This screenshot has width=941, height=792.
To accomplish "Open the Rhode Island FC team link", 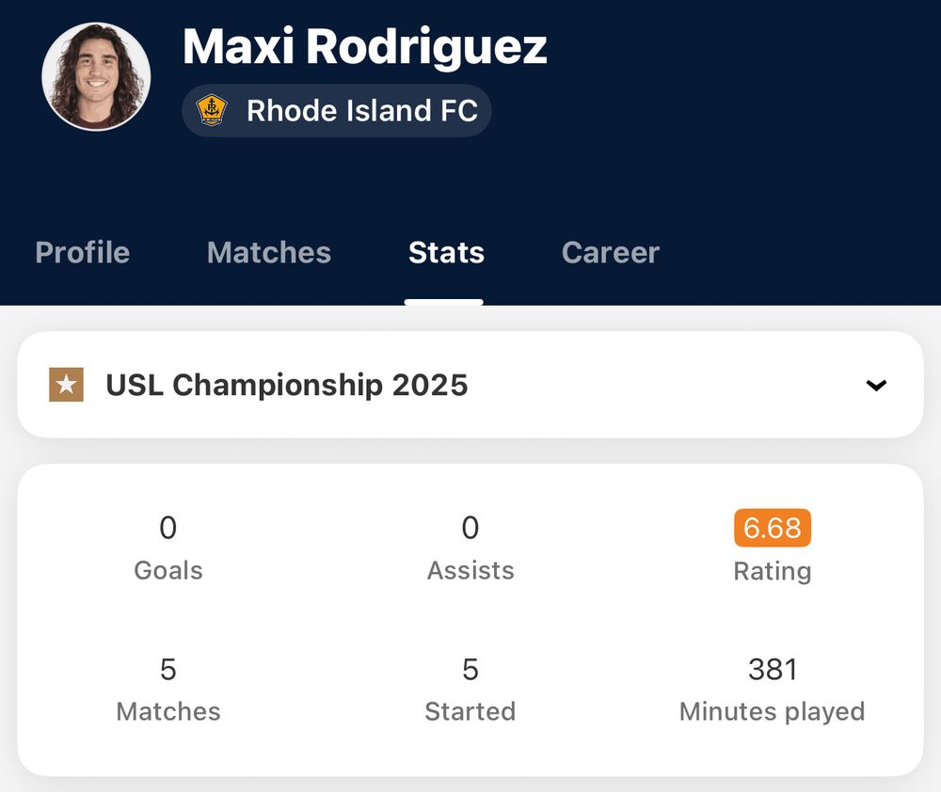I will (361, 111).
